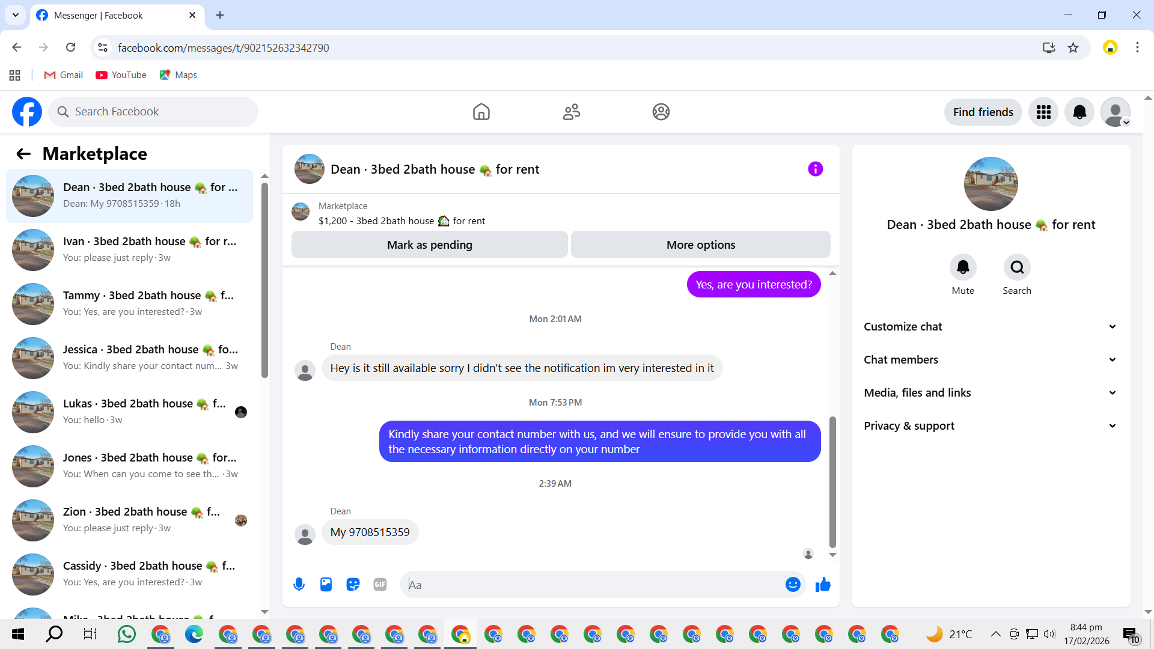Focus the Aa message input field
Image resolution: width=1154 pixels, height=649 pixels.
[x=592, y=585]
